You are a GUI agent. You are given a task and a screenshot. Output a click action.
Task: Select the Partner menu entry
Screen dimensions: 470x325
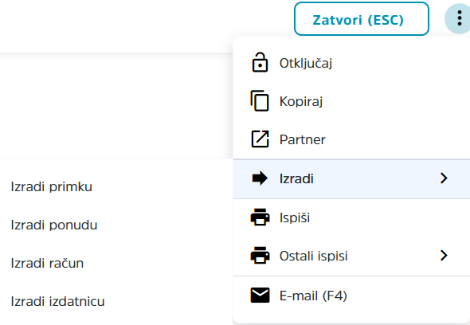click(x=351, y=139)
